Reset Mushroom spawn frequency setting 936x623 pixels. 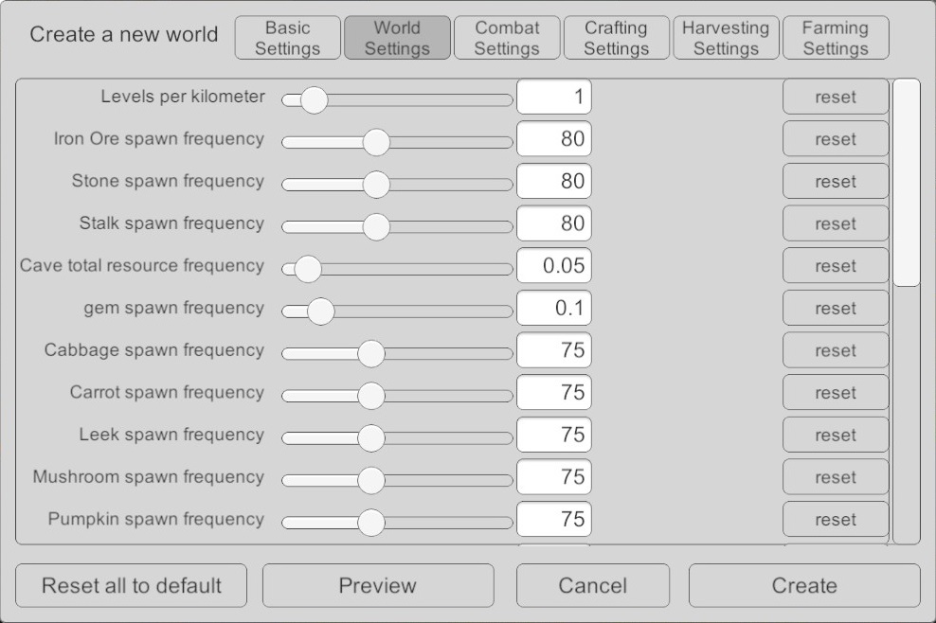[835, 477]
